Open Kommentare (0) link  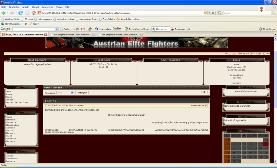pyautogui.click(x=199, y=106)
